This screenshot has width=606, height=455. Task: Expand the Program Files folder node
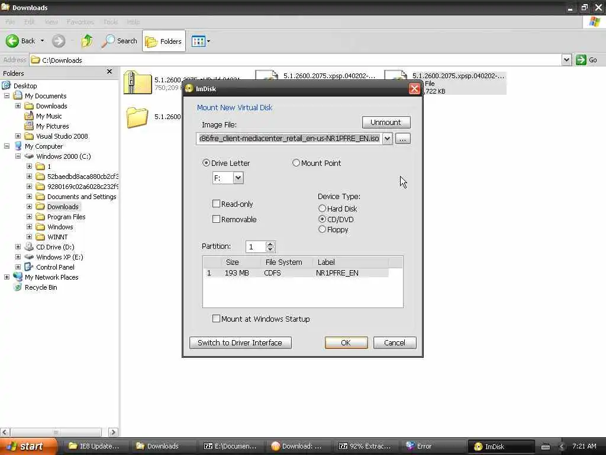pos(30,216)
